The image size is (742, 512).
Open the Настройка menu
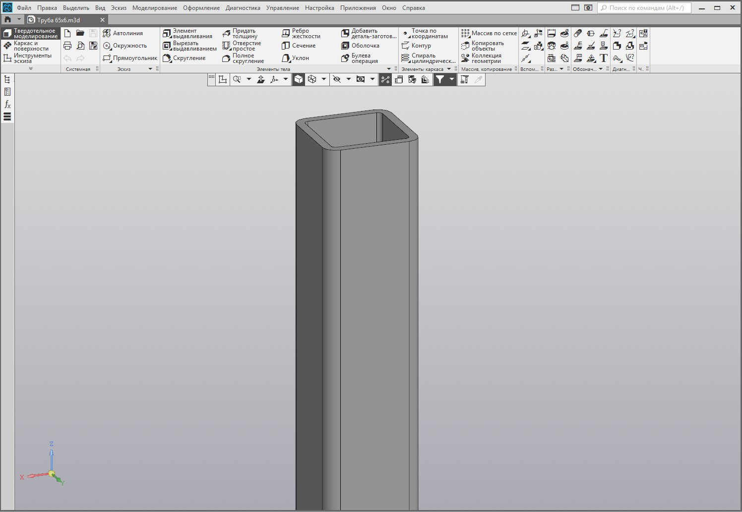point(319,8)
